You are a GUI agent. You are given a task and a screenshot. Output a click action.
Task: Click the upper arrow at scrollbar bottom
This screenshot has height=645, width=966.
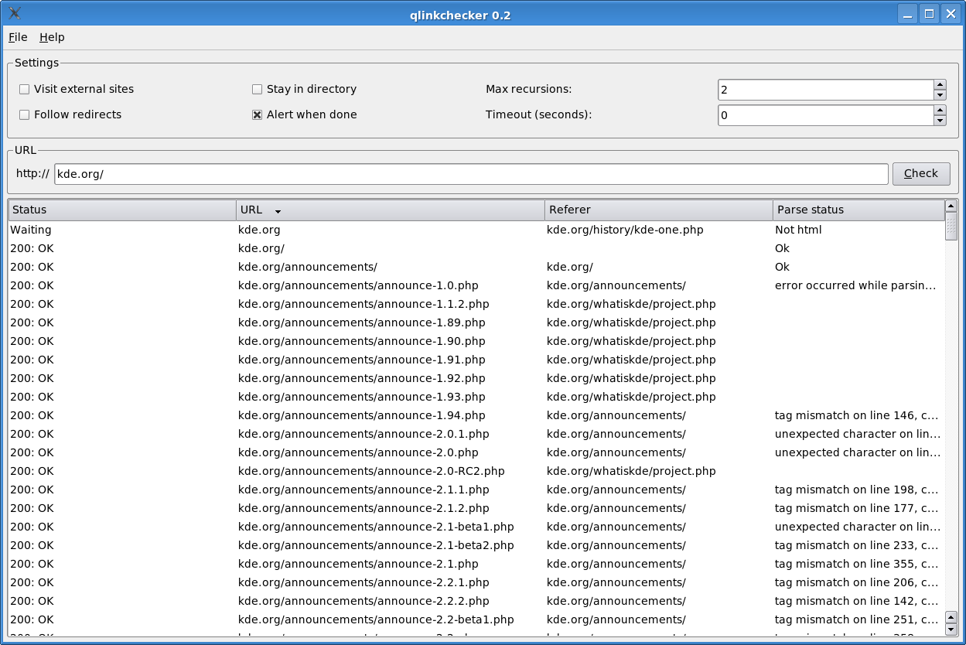[x=951, y=617]
